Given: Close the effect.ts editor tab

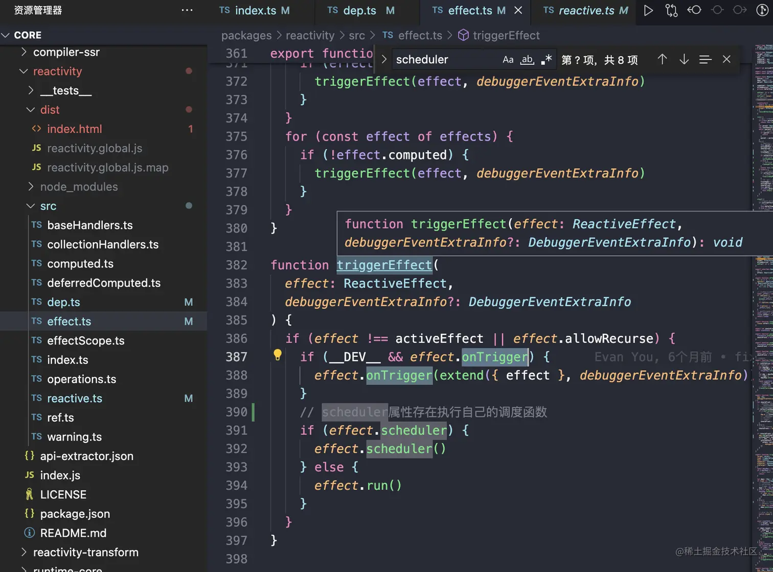Looking at the screenshot, I should click(x=518, y=10).
